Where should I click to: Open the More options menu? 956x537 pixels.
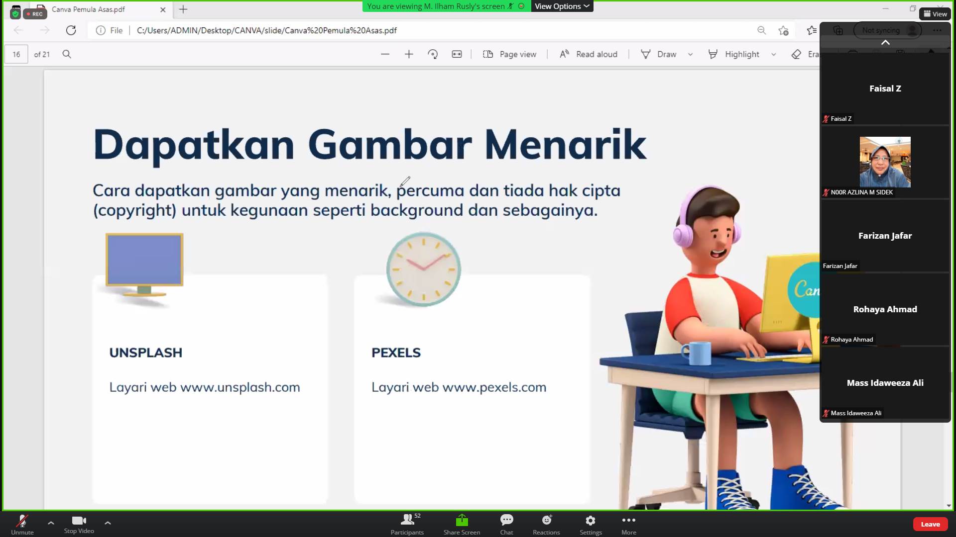tap(629, 525)
